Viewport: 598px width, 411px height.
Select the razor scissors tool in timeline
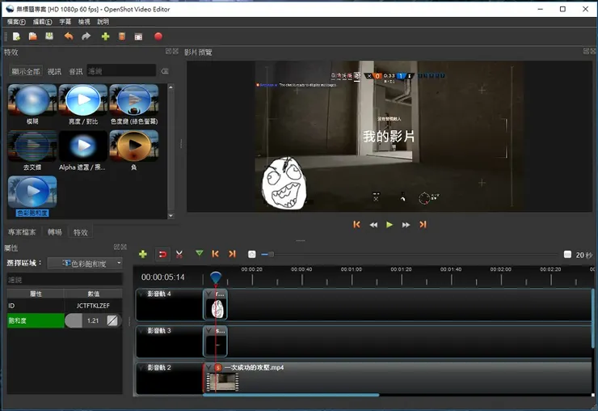(x=179, y=254)
